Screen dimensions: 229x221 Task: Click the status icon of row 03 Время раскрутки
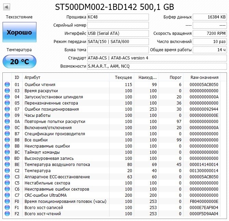(7, 91)
